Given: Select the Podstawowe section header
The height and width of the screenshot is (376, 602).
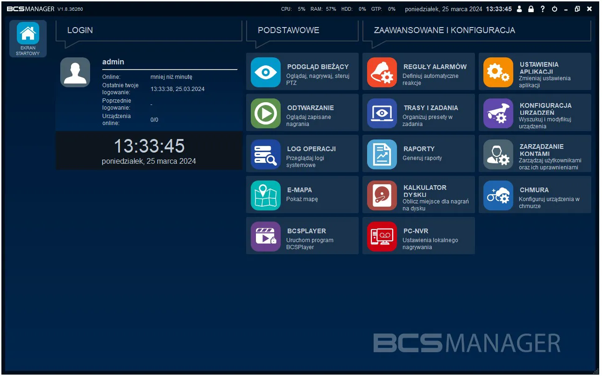Looking at the screenshot, I should pyautogui.click(x=289, y=30).
